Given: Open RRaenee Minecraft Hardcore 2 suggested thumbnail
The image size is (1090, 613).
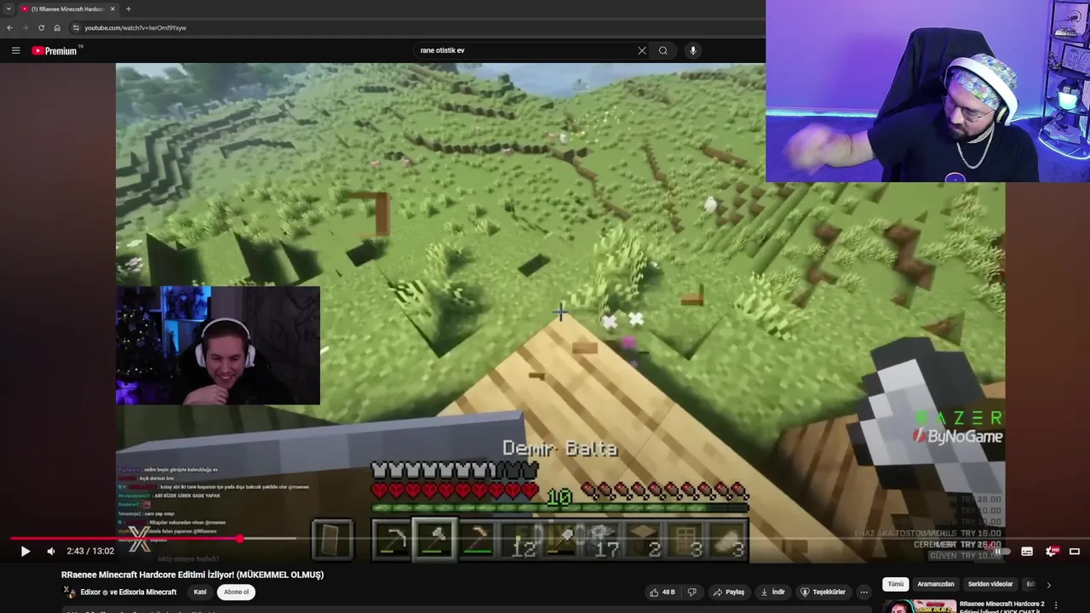Looking at the screenshot, I should pos(919,606).
